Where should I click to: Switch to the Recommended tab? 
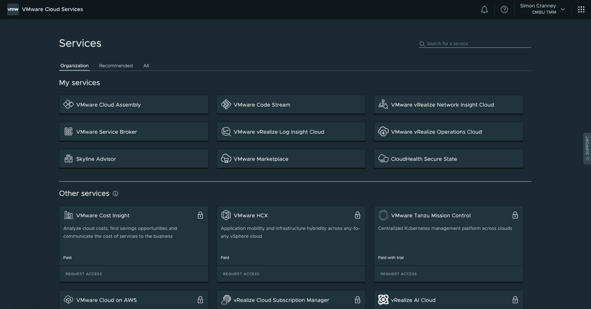(x=116, y=66)
